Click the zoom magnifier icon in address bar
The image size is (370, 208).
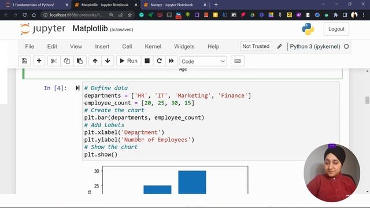coord(111,15)
